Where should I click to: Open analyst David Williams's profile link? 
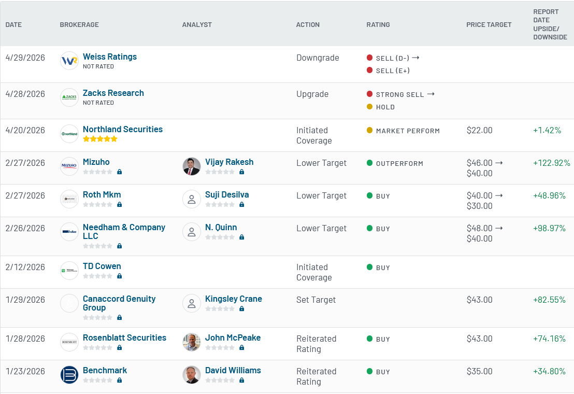[x=233, y=370]
